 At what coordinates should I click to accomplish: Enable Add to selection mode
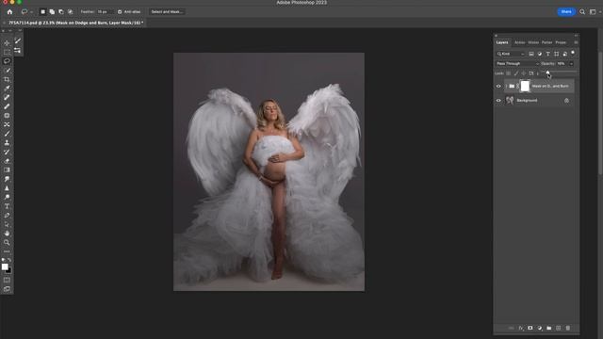pos(52,12)
